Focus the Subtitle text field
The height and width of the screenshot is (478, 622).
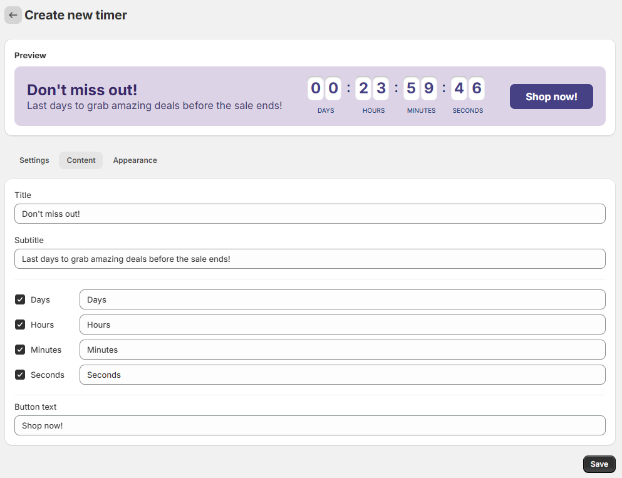tap(309, 259)
